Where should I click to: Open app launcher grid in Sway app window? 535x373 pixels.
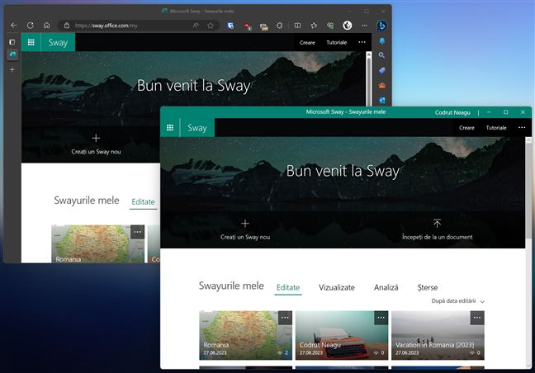point(170,128)
